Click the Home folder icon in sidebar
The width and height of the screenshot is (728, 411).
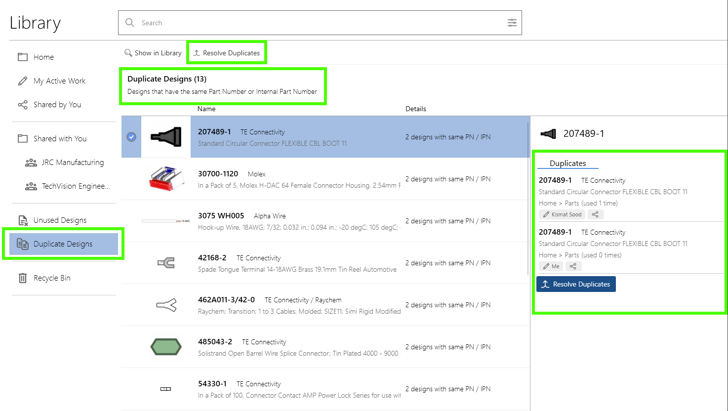[x=23, y=57]
